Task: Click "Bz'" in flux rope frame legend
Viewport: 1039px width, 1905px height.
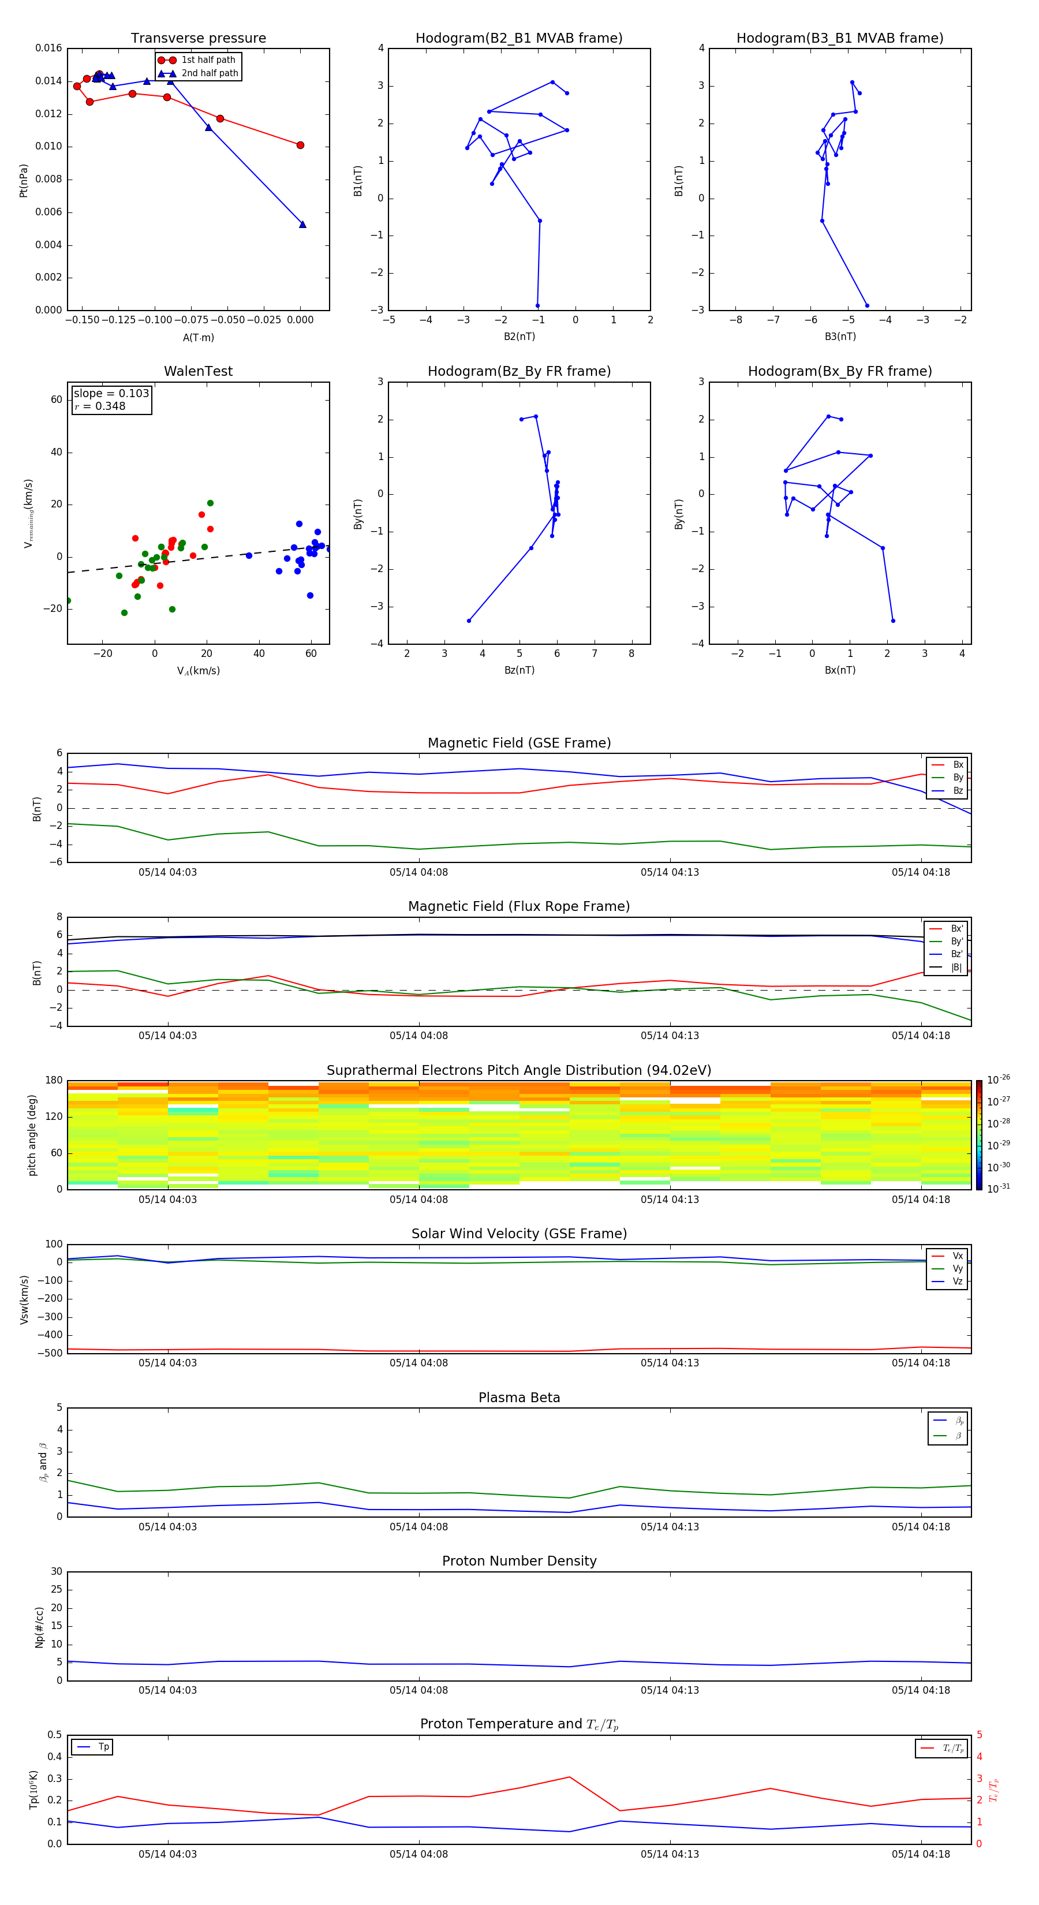Action: point(957,954)
